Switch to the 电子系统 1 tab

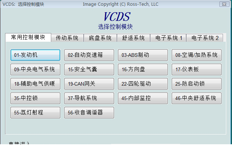point(168,38)
